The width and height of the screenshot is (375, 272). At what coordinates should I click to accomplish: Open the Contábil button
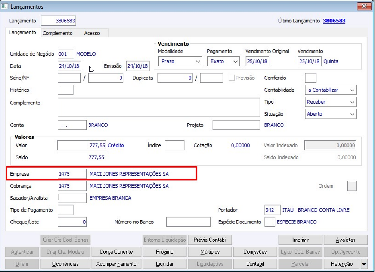[x=255, y=264]
